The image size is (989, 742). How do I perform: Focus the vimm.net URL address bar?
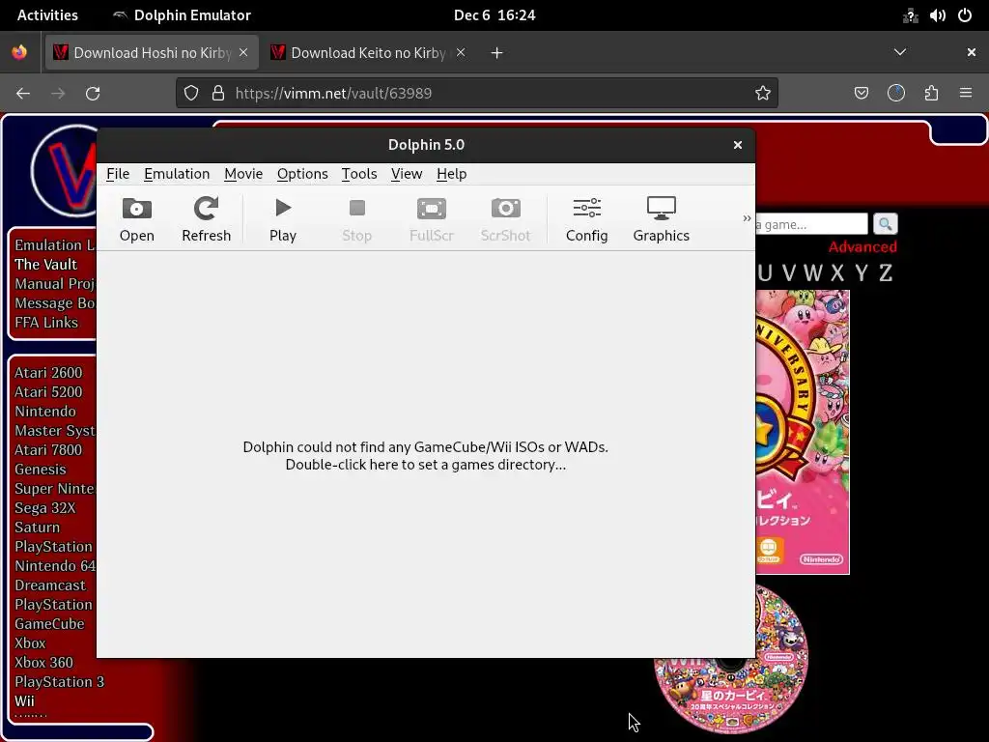click(479, 94)
